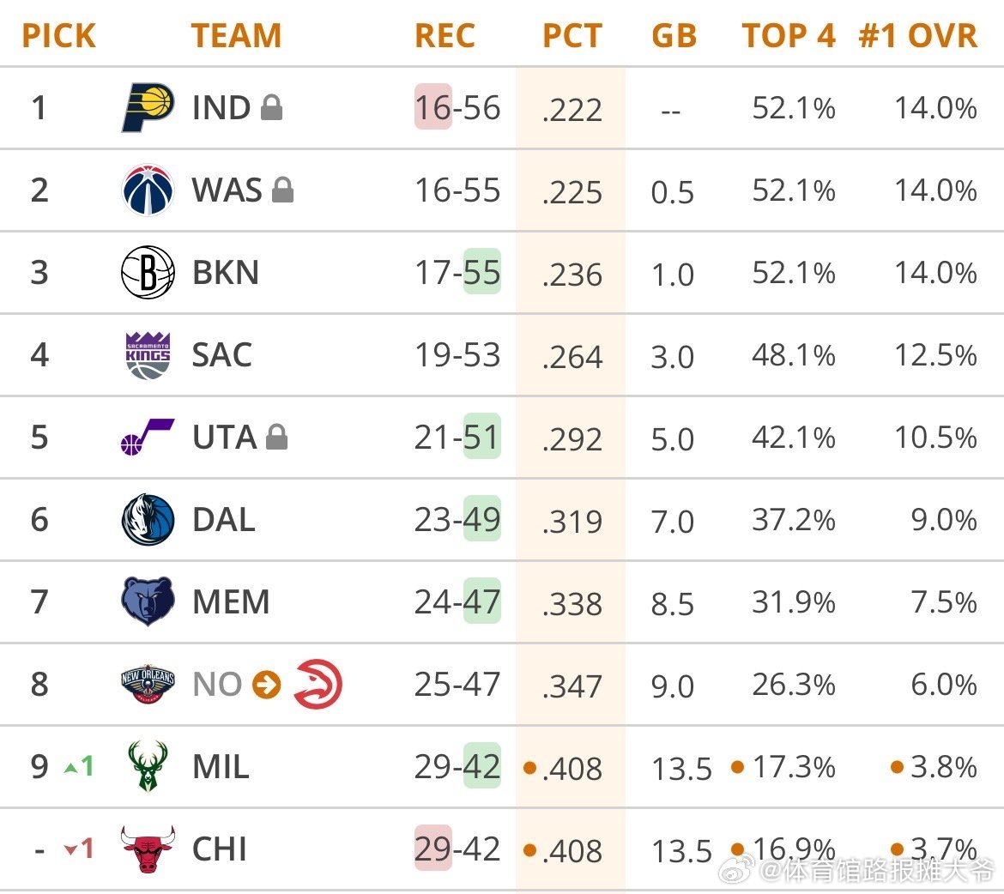Click the Memphis Grizzlies logo
This screenshot has height=894, width=1004.
pyautogui.click(x=148, y=601)
